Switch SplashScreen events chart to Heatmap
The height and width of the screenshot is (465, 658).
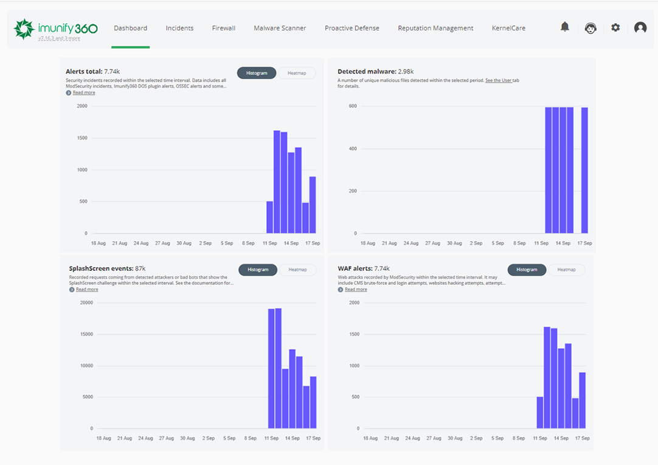[297, 270]
